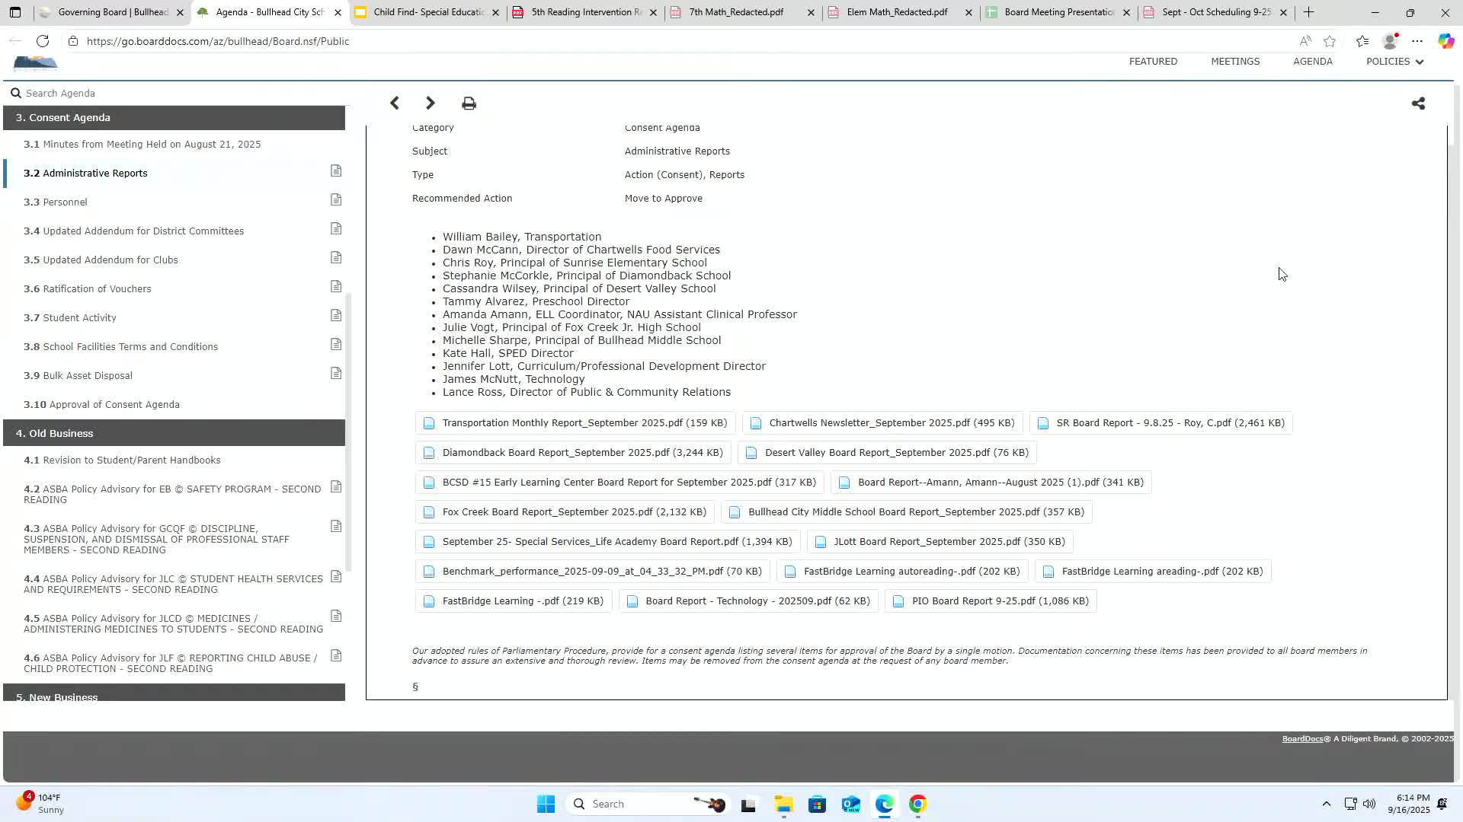1463x822 pixels.
Task: Go to next agenda item arrow
Action: (431, 104)
